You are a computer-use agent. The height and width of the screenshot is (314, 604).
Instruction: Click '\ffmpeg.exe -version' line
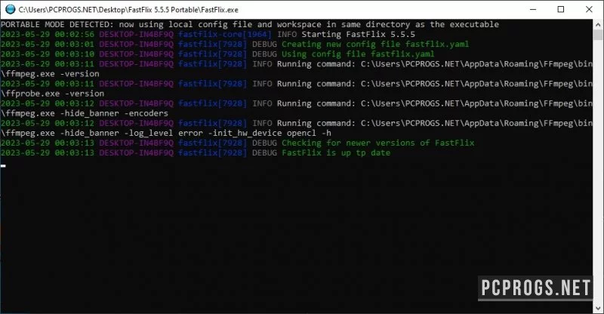50,73
